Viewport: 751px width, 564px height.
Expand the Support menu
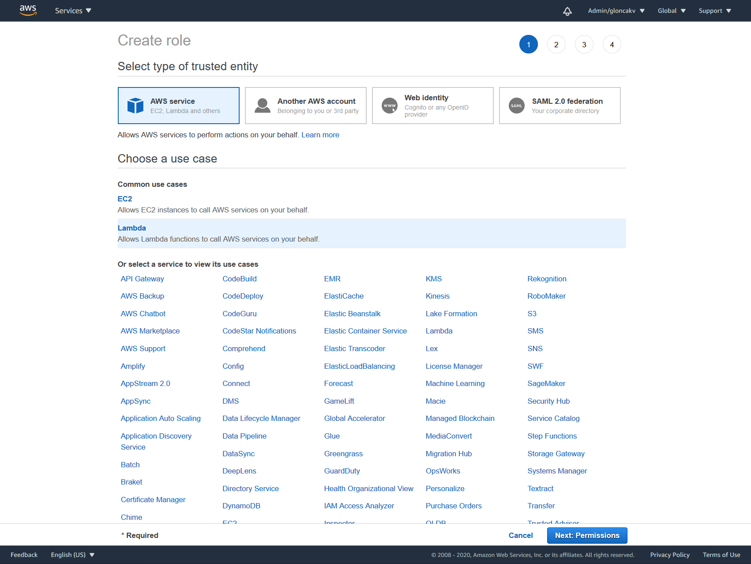point(715,11)
